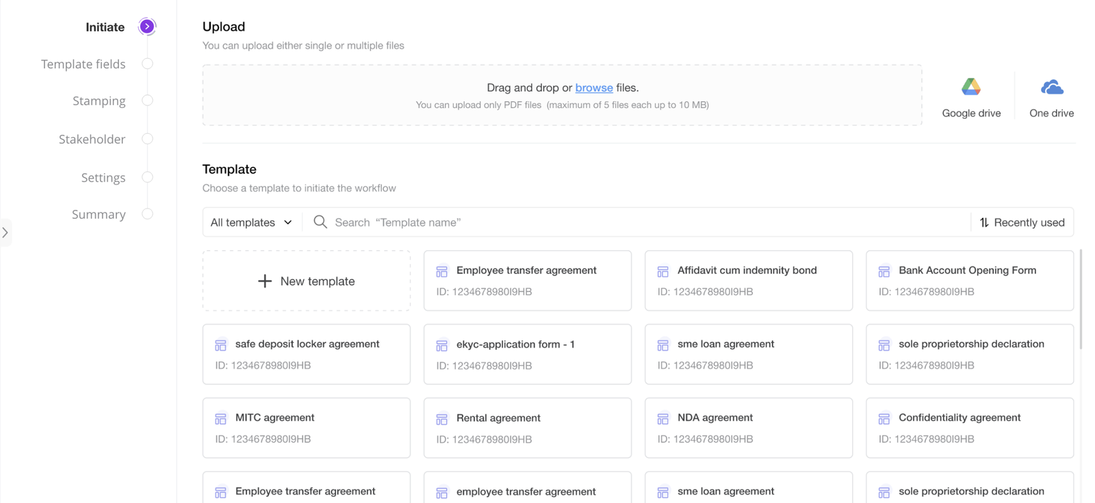Click the MITC agreement template icon
The image size is (1095, 503).
pyautogui.click(x=220, y=418)
